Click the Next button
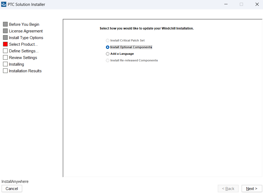This screenshot has width=263, height=194. [252, 189]
